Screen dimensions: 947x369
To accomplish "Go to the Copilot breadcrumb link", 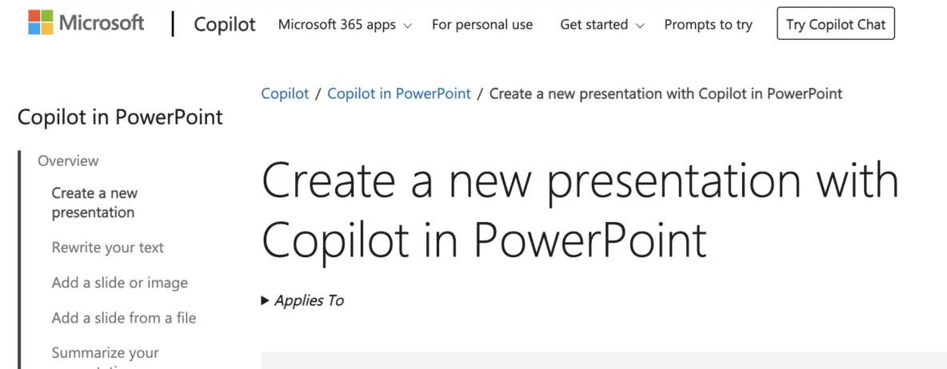I will (x=285, y=93).
